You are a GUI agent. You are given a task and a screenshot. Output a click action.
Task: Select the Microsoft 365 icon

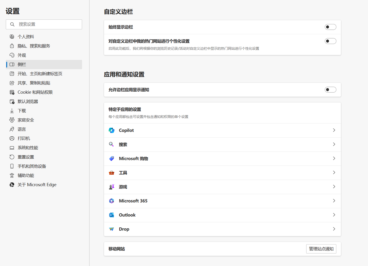[111, 201]
